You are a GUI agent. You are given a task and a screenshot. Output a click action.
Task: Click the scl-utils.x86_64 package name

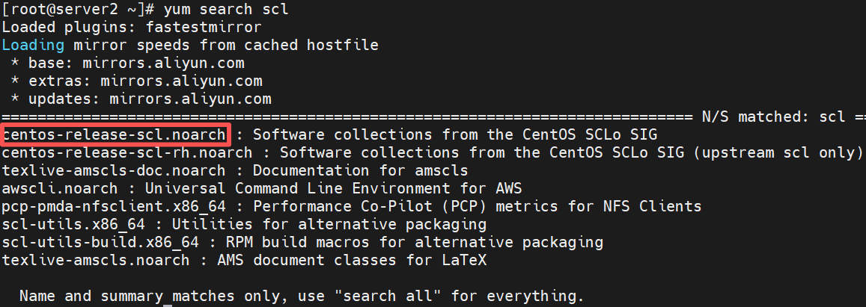(x=73, y=224)
